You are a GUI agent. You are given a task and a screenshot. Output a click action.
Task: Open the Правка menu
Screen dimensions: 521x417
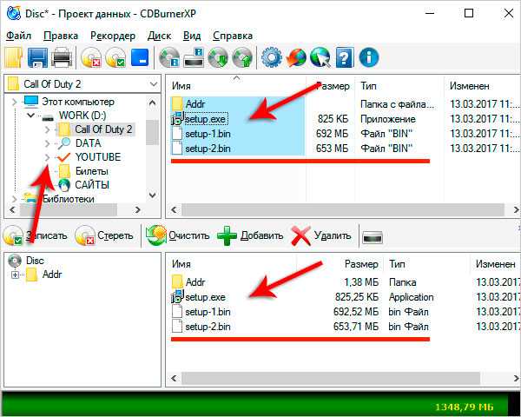click(x=61, y=36)
